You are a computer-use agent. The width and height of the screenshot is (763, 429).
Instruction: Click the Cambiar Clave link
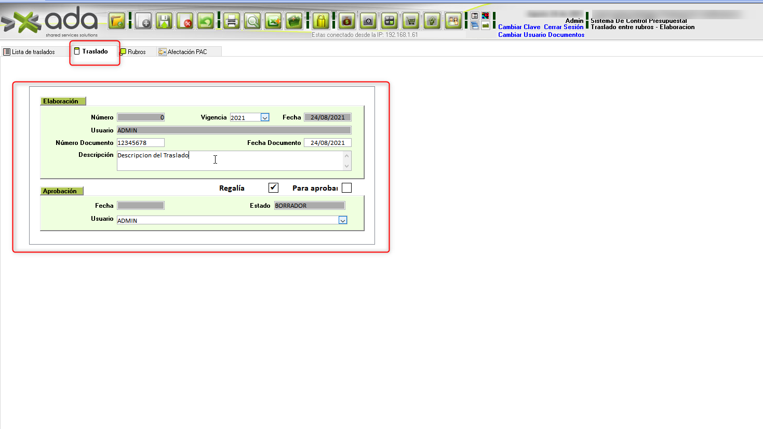point(519,27)
